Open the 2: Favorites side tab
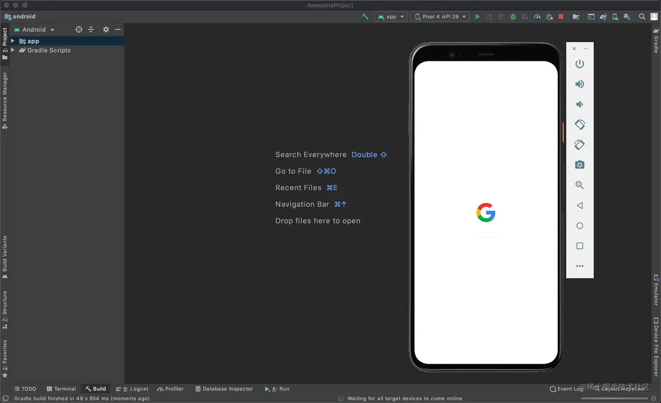Image resolution: width=661 pixels, height=403 pixels. tap(5, 358)
